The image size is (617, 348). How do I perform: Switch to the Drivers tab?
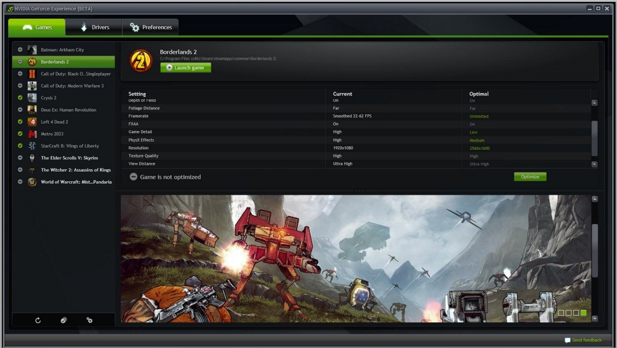click(x=94, y=28)
